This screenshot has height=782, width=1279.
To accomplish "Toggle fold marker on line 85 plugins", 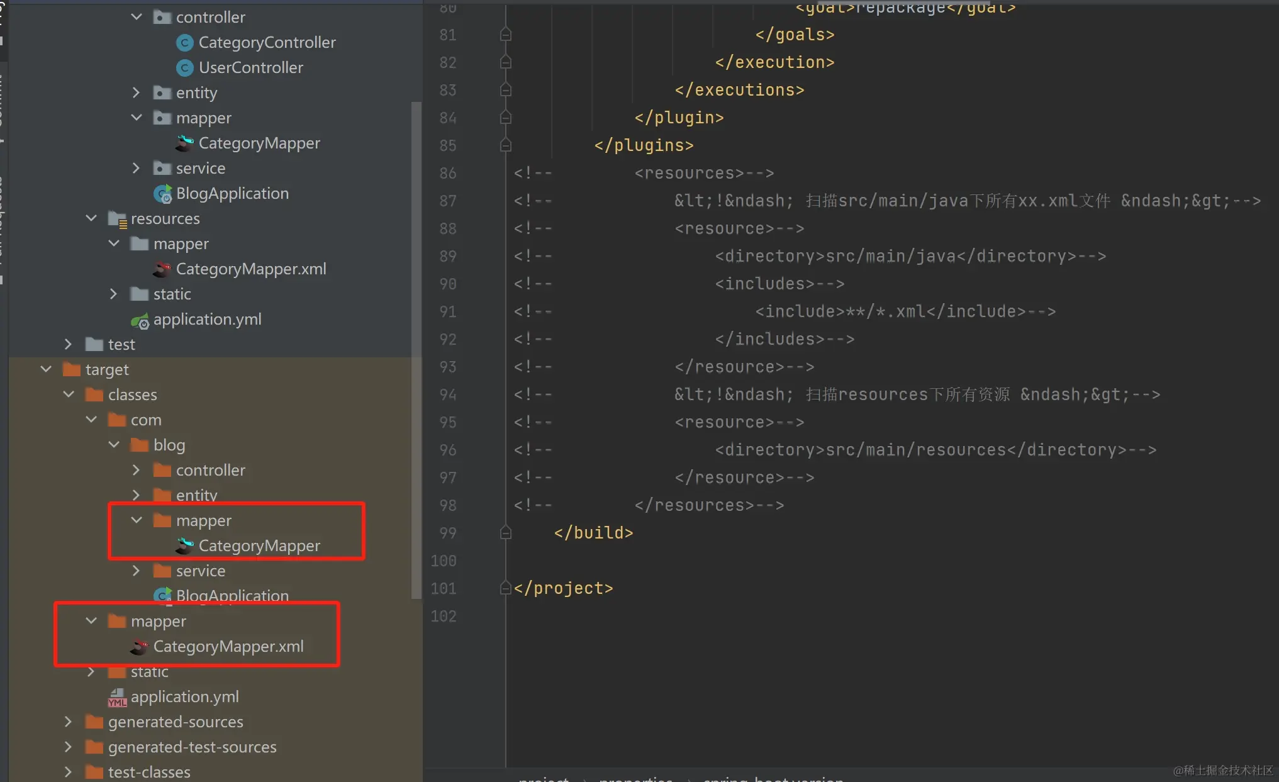I will 505,145.
